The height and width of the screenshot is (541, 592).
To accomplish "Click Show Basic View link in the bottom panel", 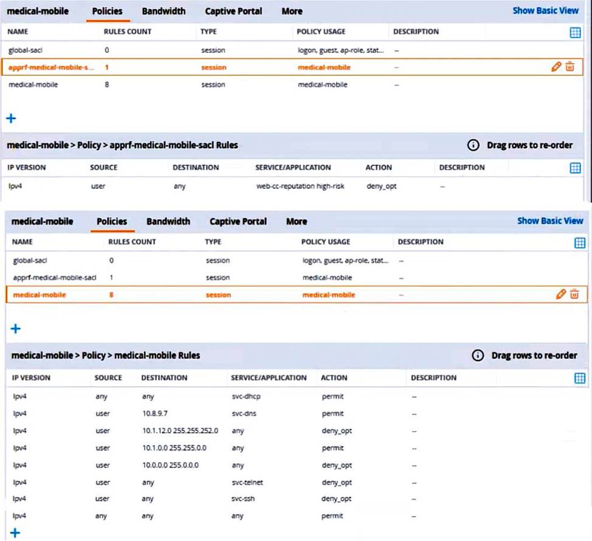I will 549,221.
